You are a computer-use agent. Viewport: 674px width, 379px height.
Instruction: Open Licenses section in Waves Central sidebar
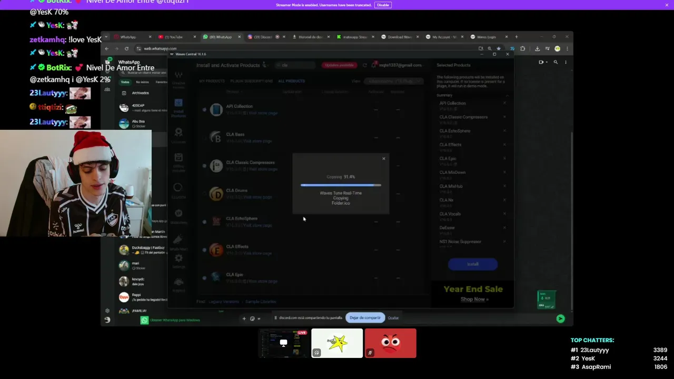click(x=179, y=135)
